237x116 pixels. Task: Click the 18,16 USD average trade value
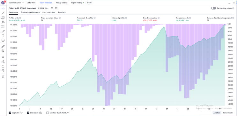coord(180,20)
